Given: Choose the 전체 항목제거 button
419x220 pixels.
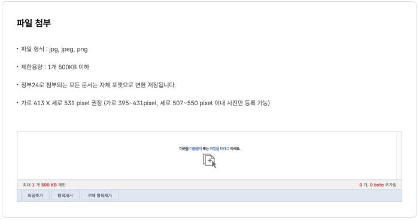Looking at the screenshot, I should tap(100, 195).
